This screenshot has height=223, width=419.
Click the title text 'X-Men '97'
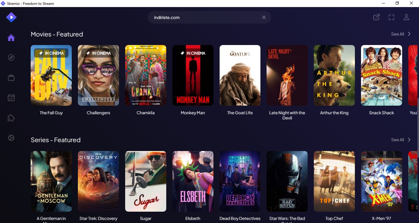pyautogui.click(x=382, y=218)
